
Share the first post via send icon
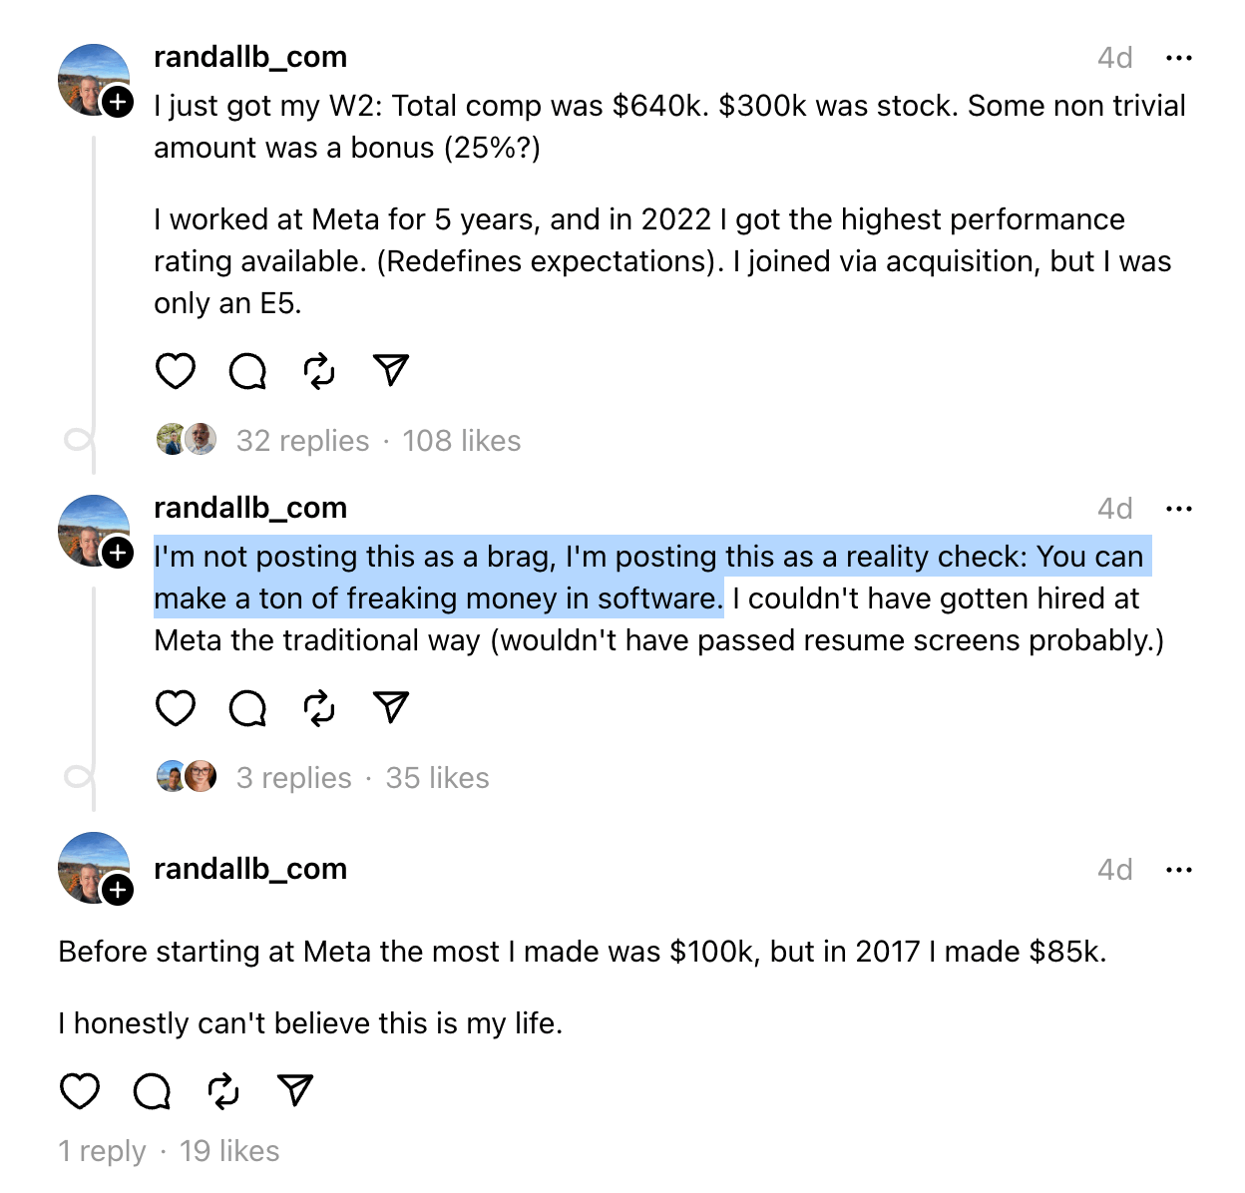tap(391, 370)
